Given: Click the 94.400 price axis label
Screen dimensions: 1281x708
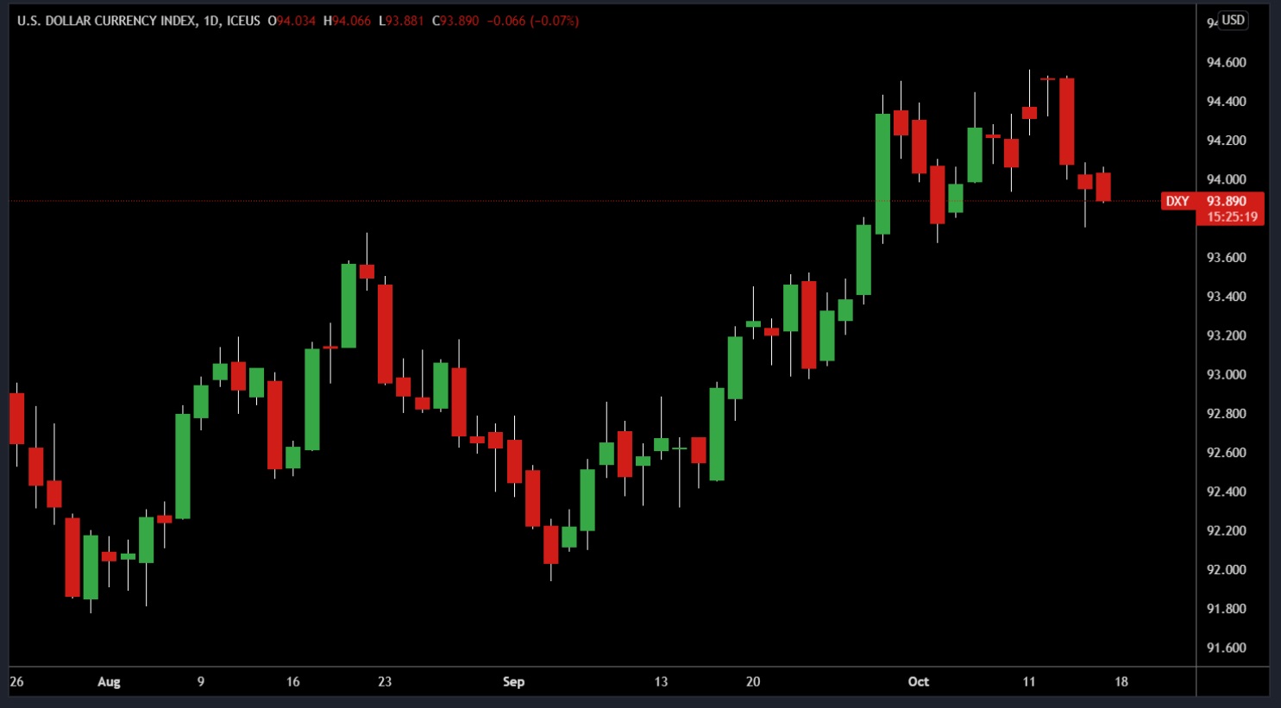Looking at the screenshot, I should coord(1226,101).
